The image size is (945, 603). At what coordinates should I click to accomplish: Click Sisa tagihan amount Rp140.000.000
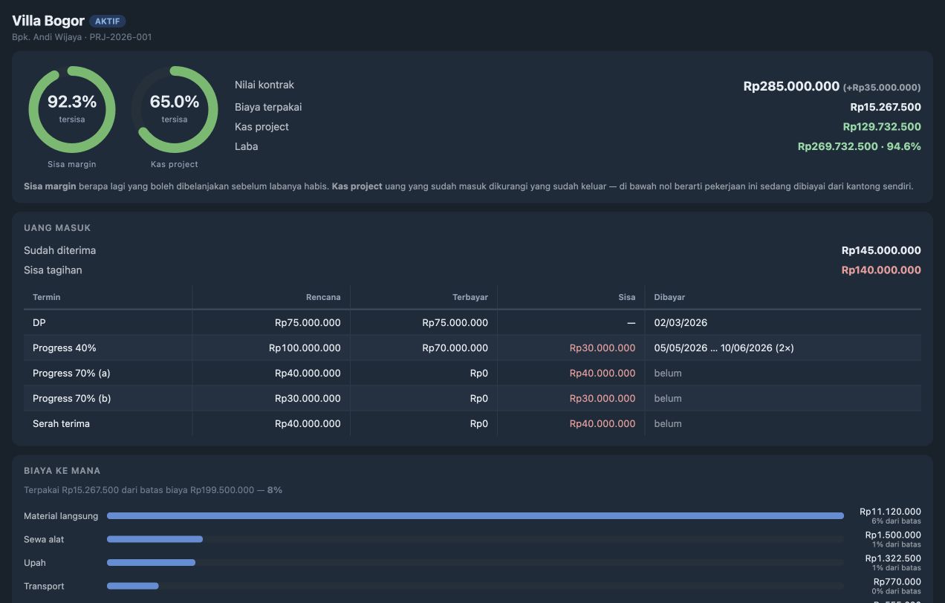pos(881,270)
